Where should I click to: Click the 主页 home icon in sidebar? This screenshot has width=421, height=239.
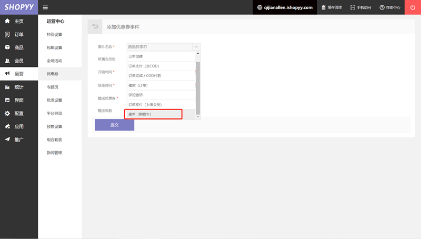(7, 21)
